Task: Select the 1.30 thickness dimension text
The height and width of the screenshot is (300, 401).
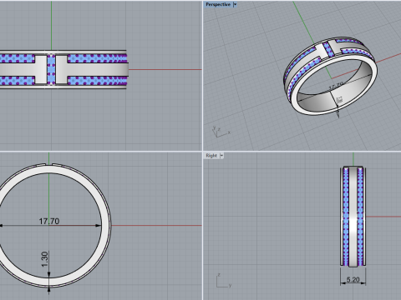Action: (44, 259)
